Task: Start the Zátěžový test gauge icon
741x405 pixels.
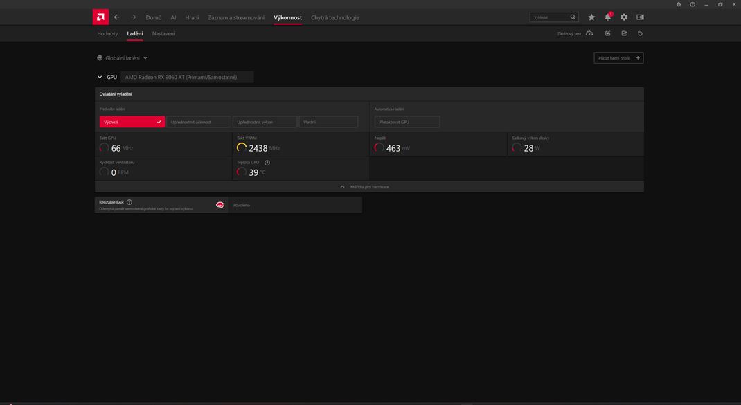Action: point(589,33)
